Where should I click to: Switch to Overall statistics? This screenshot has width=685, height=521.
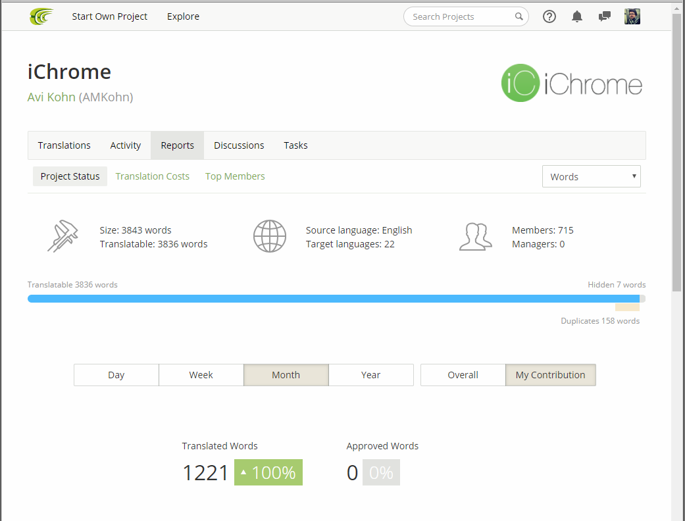(463, 375)
